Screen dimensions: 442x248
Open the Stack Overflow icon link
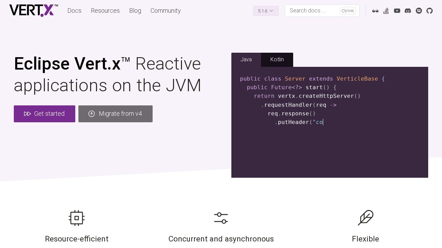pos(386,11)
